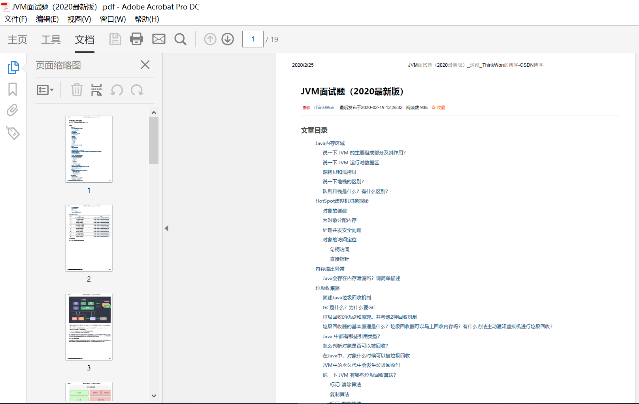Open link 标记-清除算法
This screenshot has width=639, height=404.
[x=345, y=385]
